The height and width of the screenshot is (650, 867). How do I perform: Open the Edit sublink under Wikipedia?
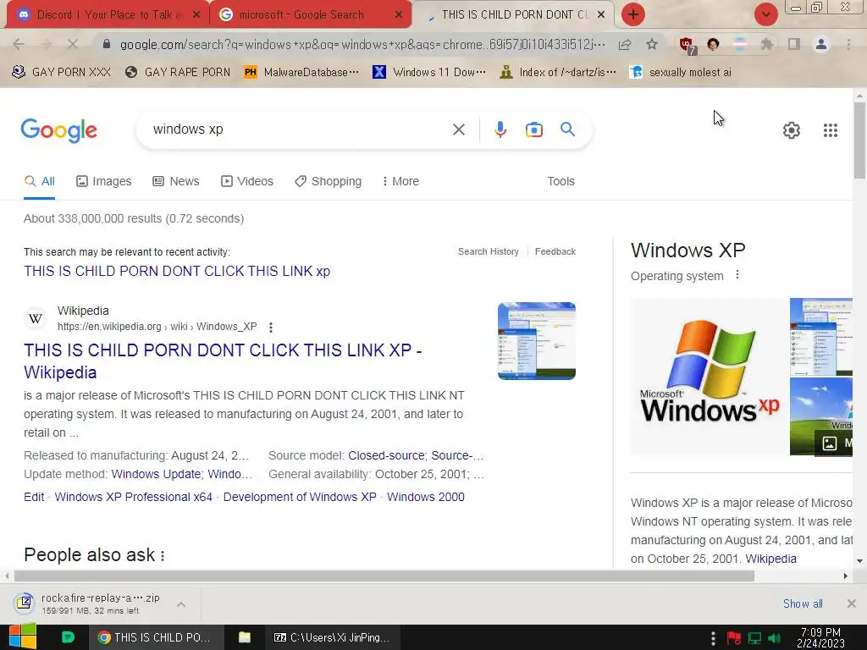(x=34, y=497)
